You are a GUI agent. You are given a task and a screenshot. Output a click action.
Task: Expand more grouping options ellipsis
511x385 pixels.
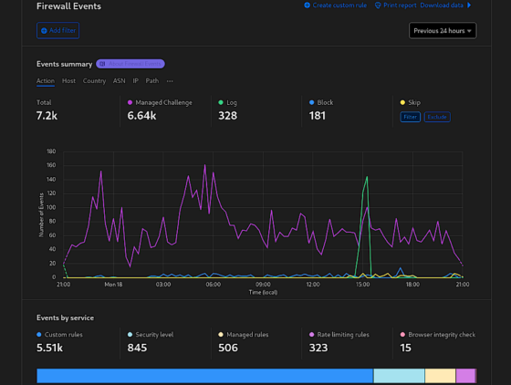pos(170,81)
